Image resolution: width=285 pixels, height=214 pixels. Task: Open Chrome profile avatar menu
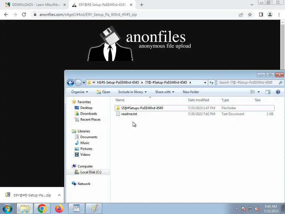270,14
